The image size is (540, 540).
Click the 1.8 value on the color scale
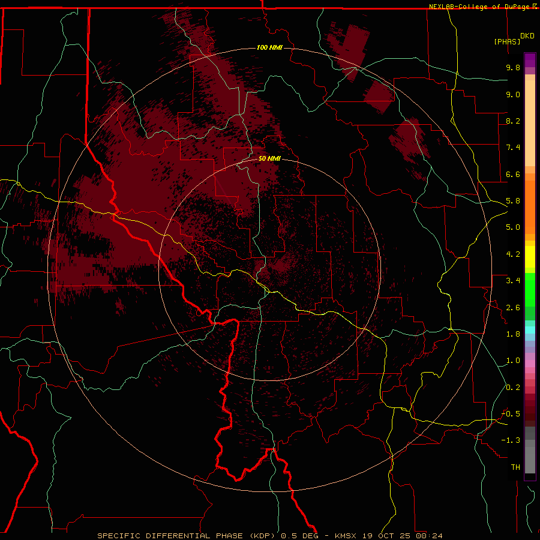513,334
